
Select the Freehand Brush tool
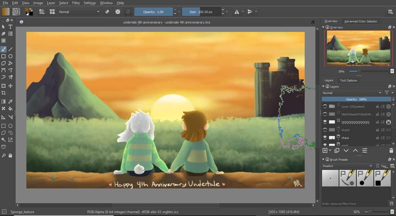click(3, 49)
